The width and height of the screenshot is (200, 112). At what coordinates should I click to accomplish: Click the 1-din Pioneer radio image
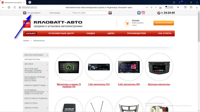click(99, 67)
